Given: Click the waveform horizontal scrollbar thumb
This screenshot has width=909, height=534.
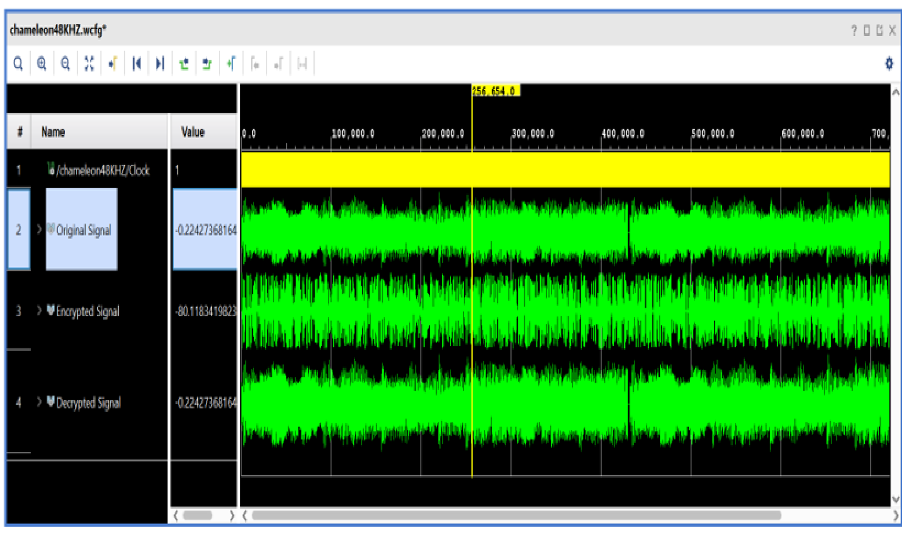Looking at the screenshot, I should pos(517,515).
